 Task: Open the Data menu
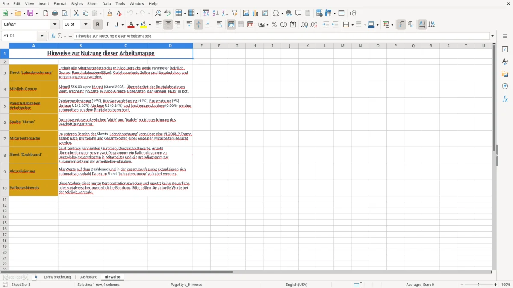[x=106, y=3]
